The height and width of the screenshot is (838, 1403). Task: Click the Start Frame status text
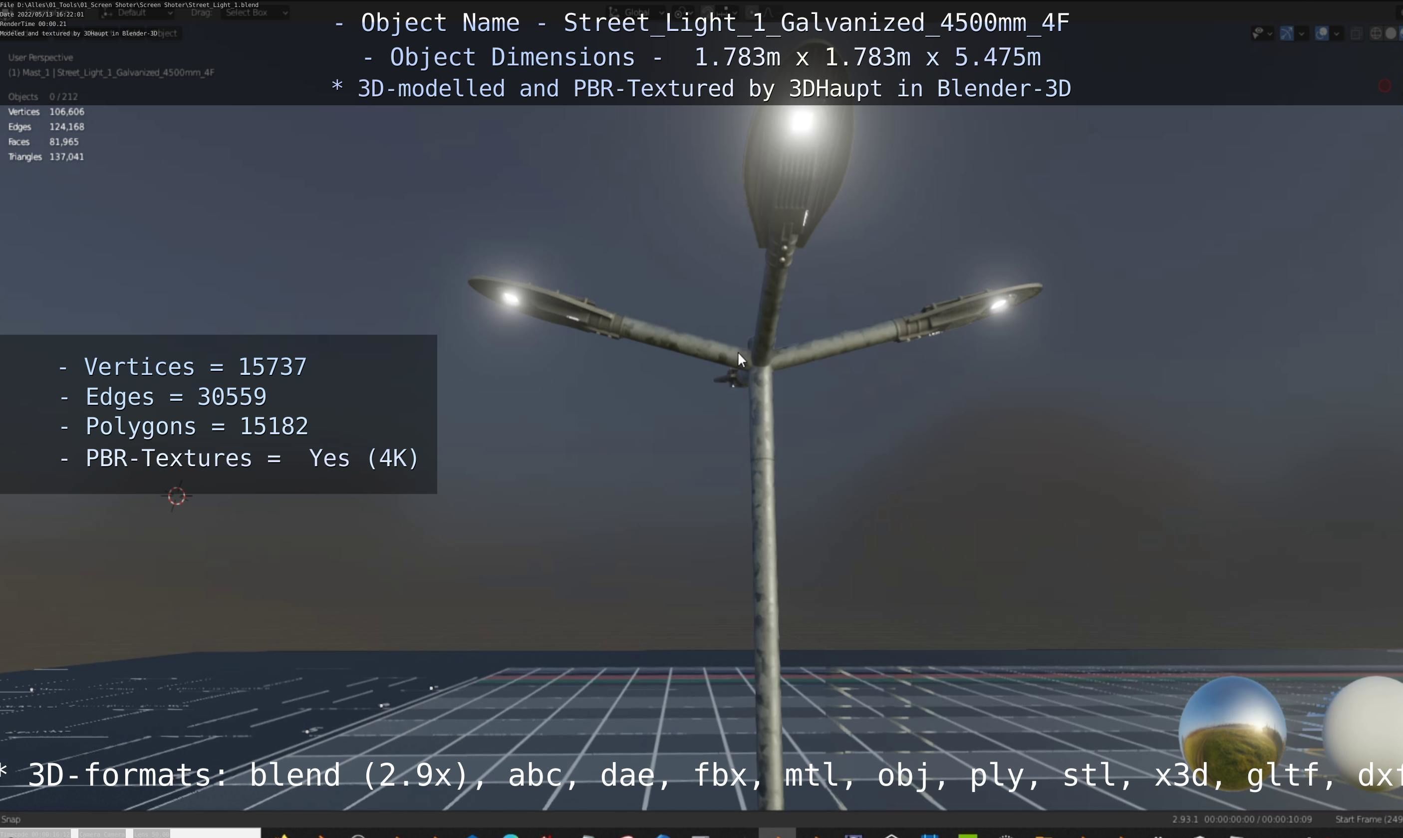[1369, 820]
